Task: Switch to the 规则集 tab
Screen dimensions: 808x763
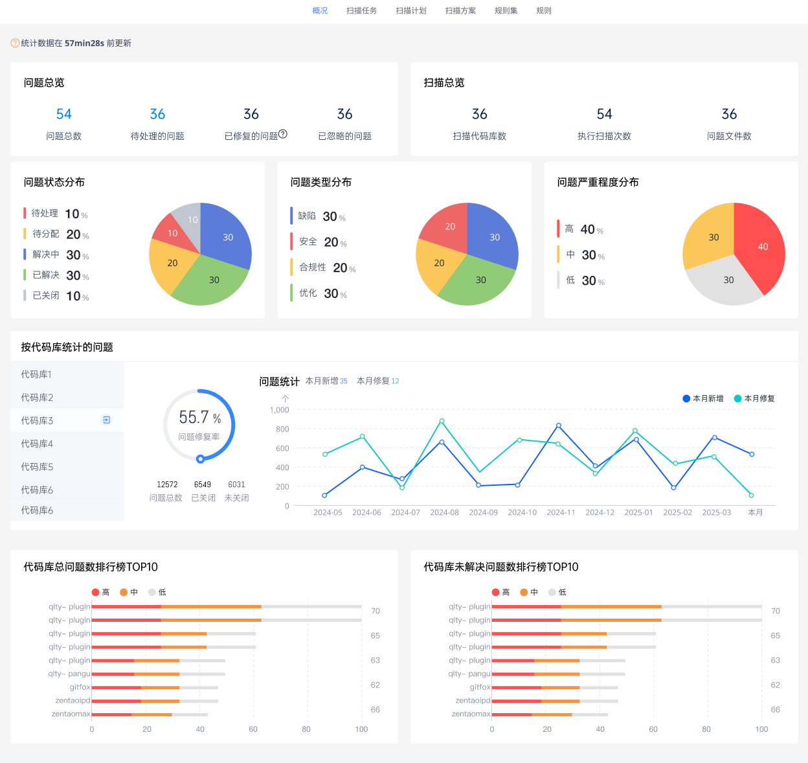Action: click(506, 11)
